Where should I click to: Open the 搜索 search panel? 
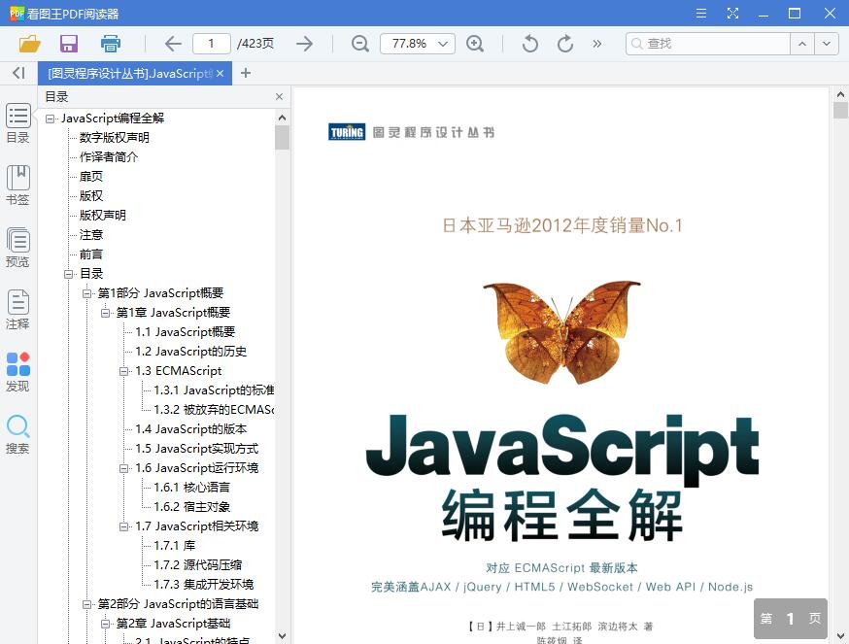coord(17,435)
